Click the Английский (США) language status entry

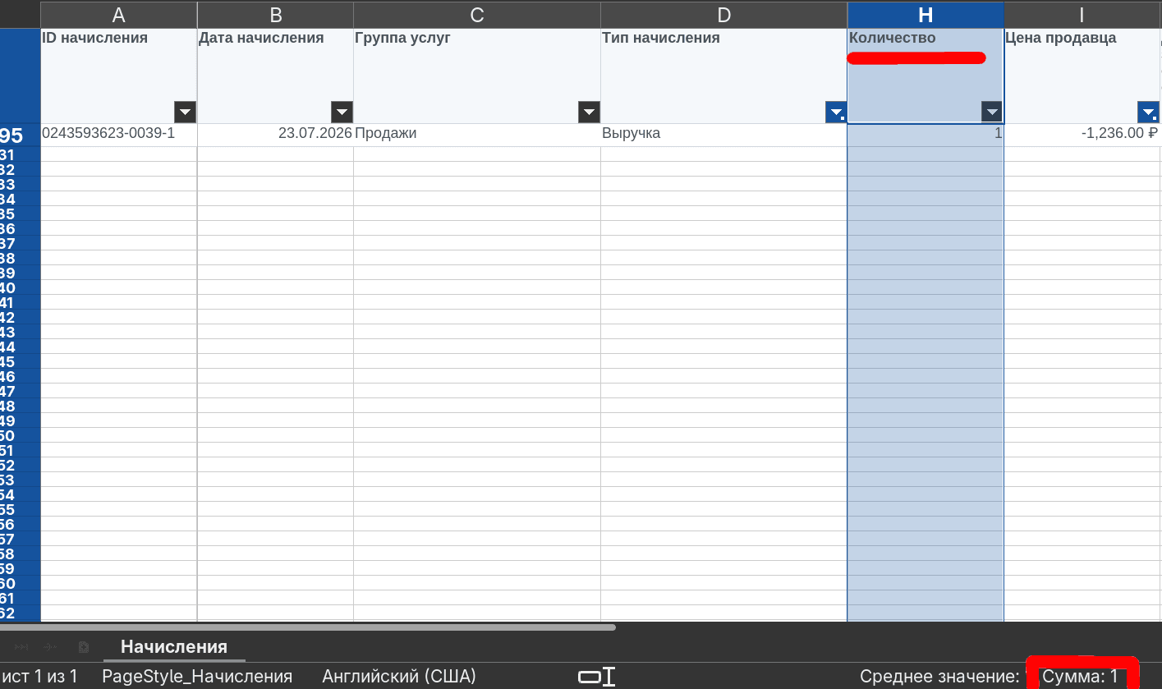pos(399,677)
